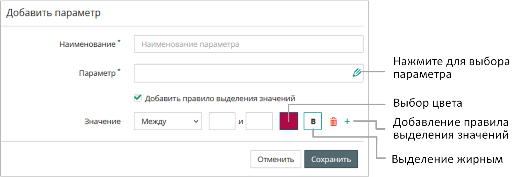Add a highlight rule with the plus icon
520x177 pixels.
pos(347,121)
